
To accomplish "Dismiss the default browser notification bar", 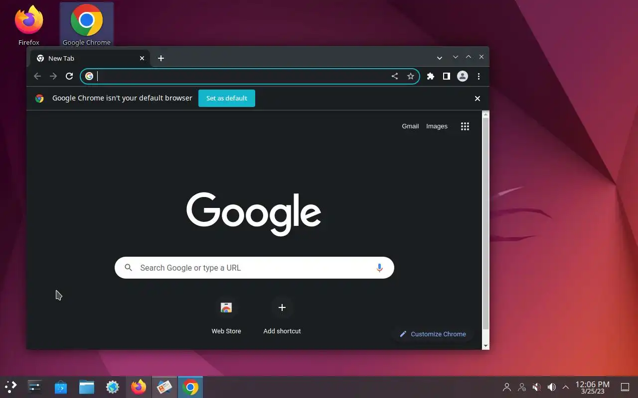I will click(478, 99).
